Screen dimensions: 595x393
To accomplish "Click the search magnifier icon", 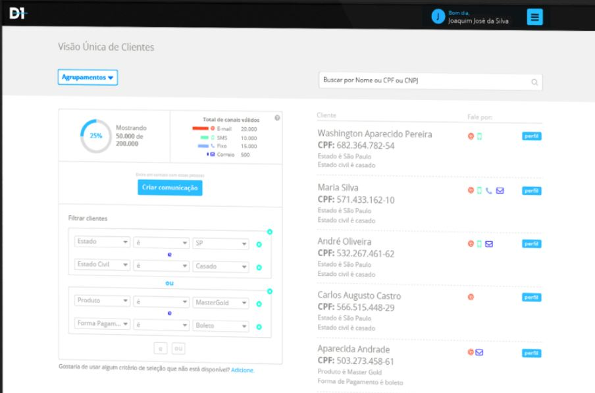I will [x=534, y=82].
